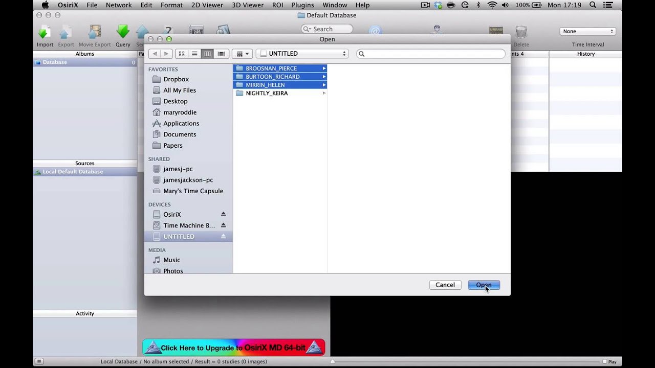This screenshot has width=655, height=368.
Task: Select Time Machine B... device
Action: click(189, 225)
